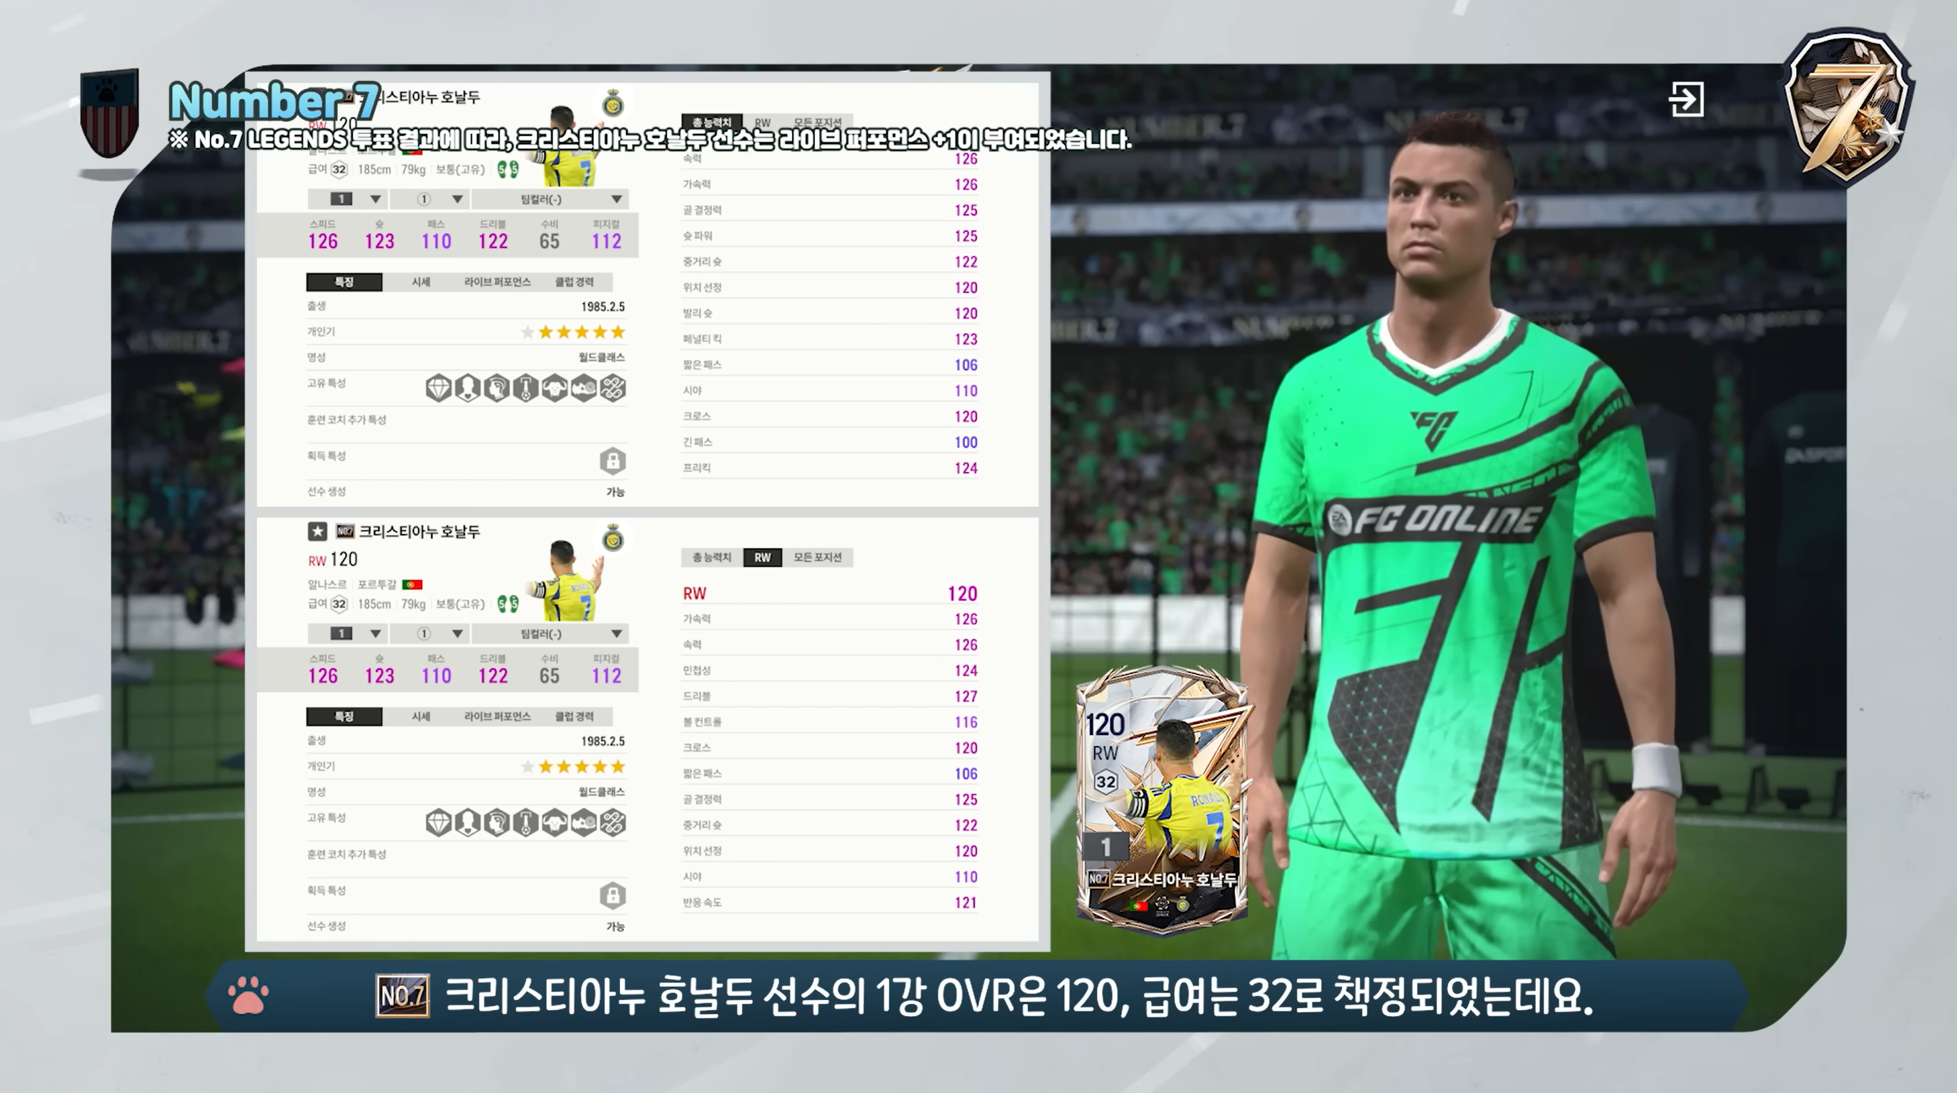Click the Al Nassr crest in lower panel
Screen dimensions: 1957x1093
click(x=613, y=539)
